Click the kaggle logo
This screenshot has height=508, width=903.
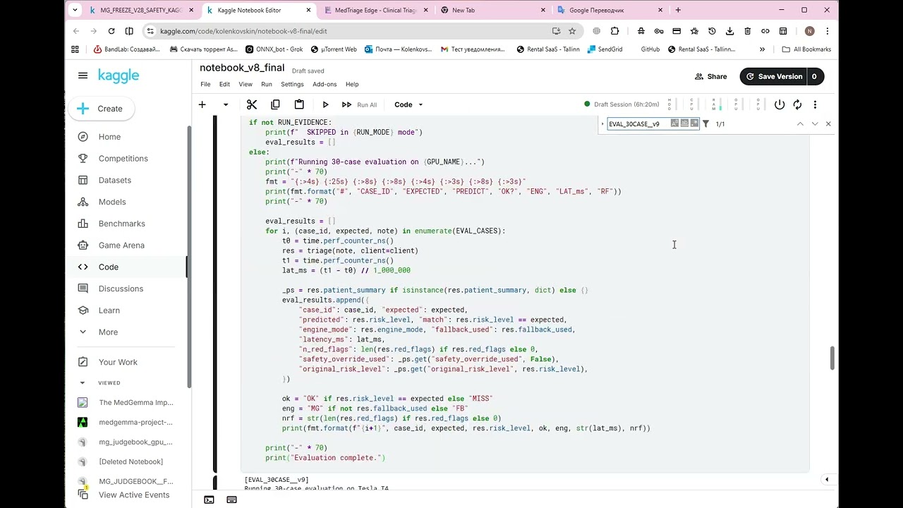coord(119,75)
